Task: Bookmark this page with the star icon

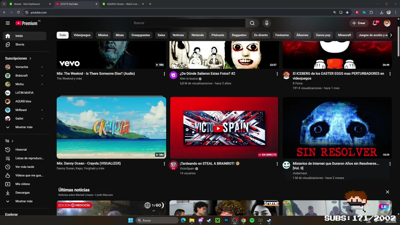Action: (347, 12)
